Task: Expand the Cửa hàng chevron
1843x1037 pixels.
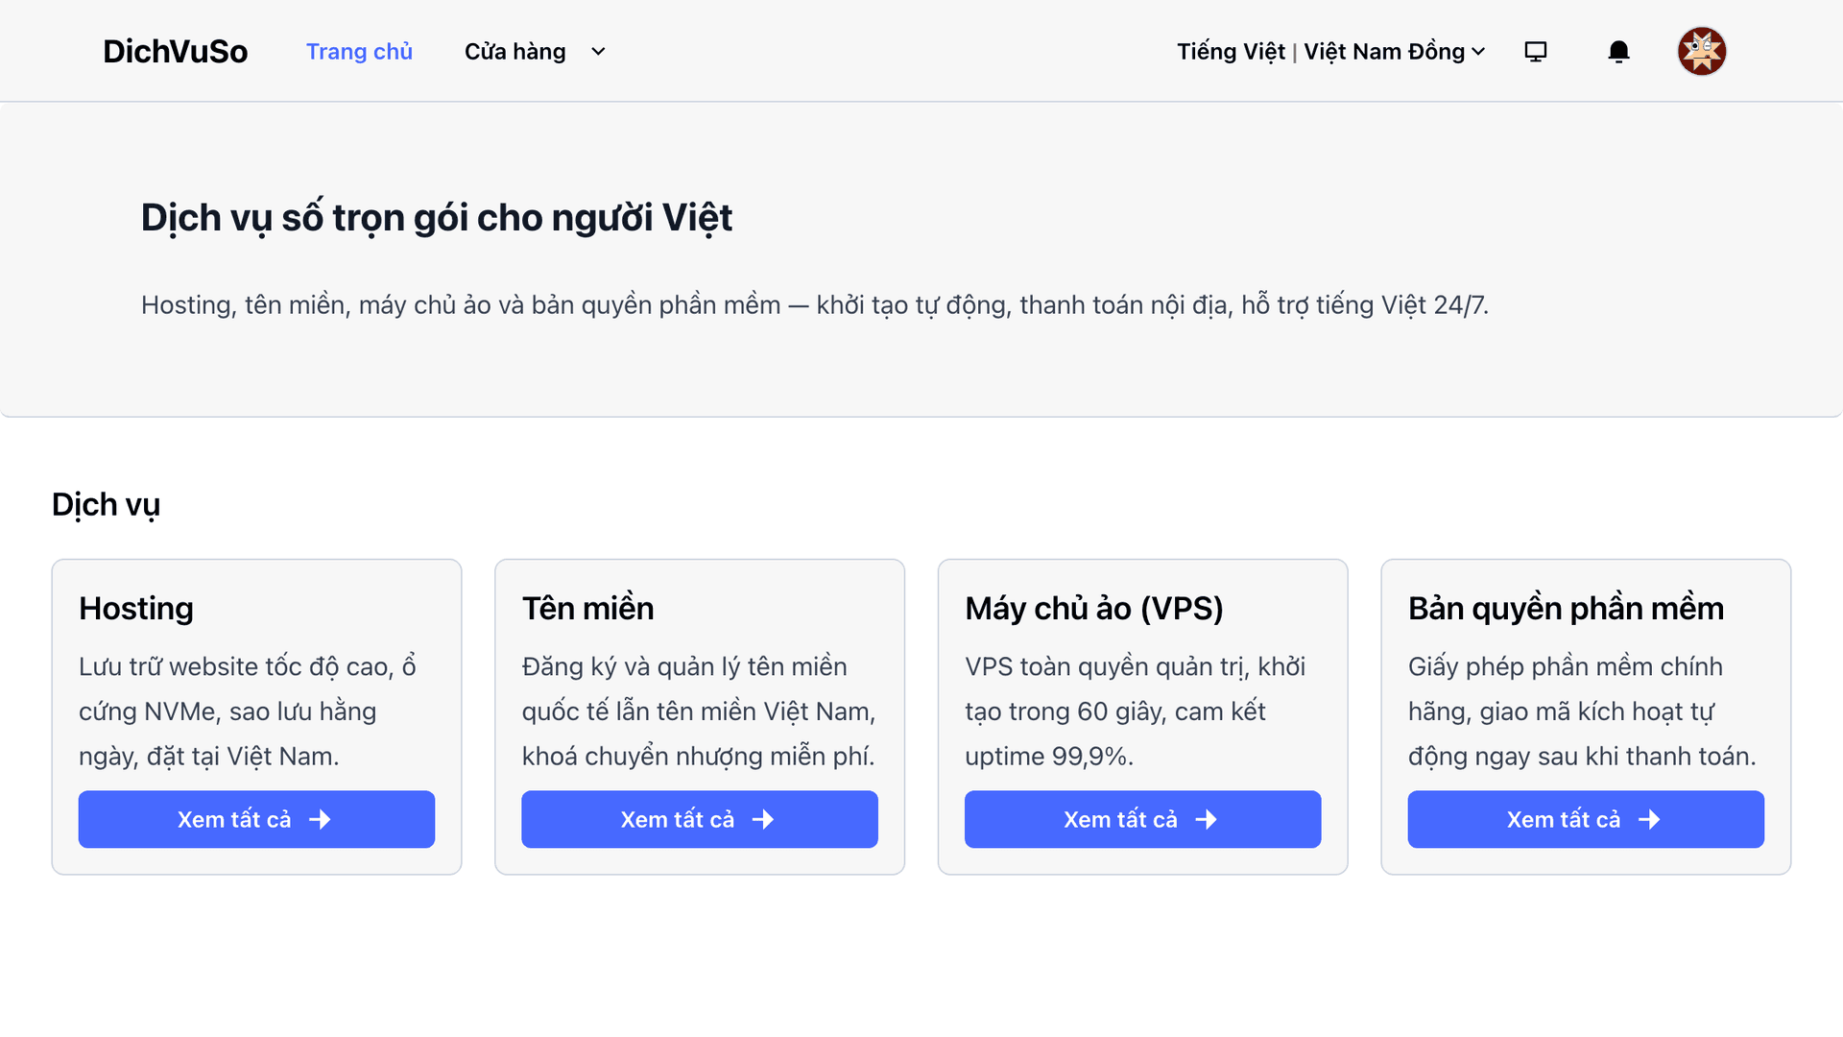Action: pyautogui.click(x=598, y=52)
